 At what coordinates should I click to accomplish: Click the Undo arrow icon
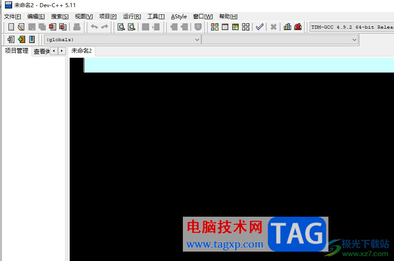pyautogui.click(x=94, y=26)
